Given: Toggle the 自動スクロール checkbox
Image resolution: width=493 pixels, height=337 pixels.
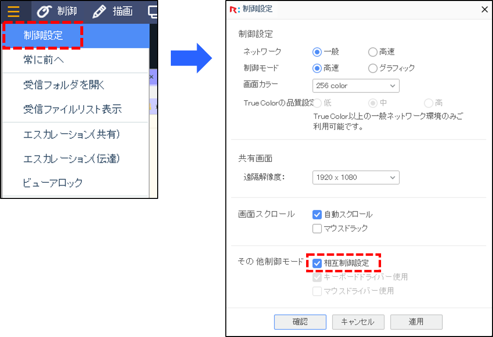Looking at the screenshot, I should coord(317,214).
